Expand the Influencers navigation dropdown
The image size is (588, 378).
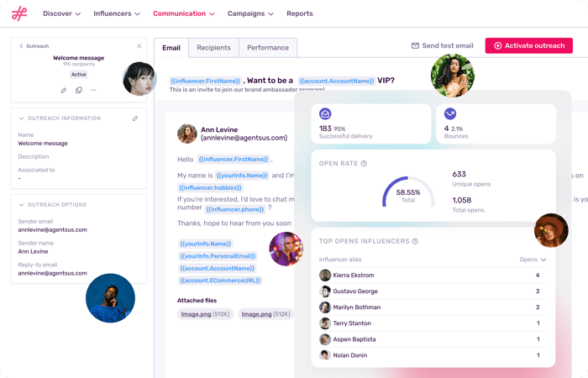[117, 13]
